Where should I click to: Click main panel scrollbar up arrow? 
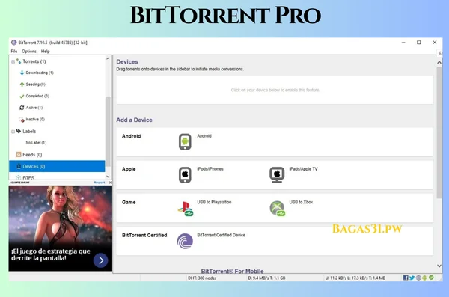pyautogui.click(x=439, y=62)
